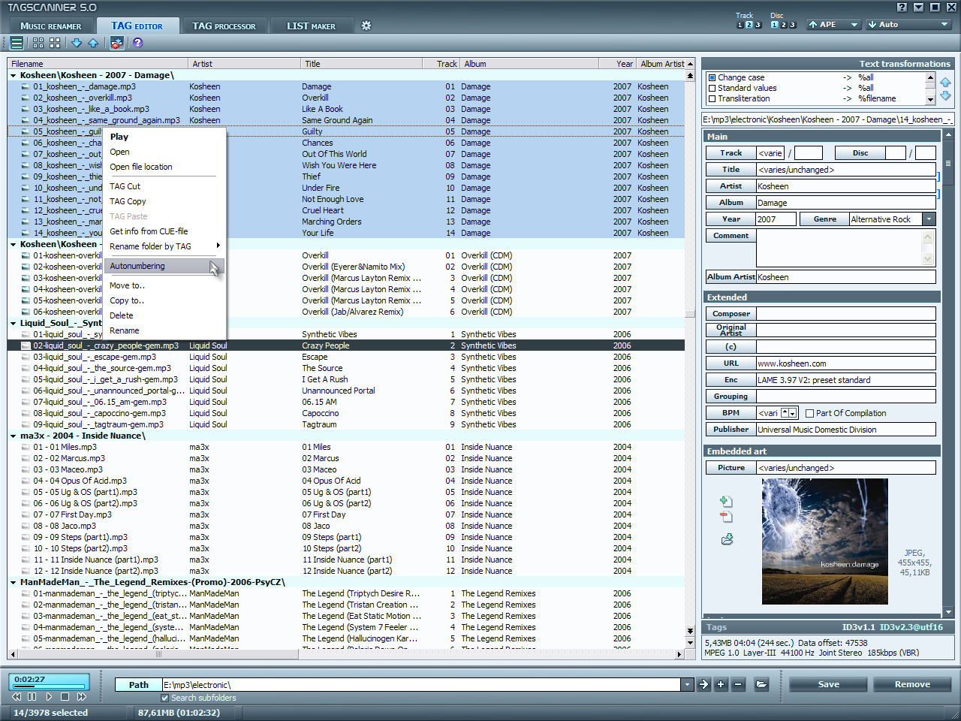Switch to the Tag Processor tab
Screen dimensions: 961x721
[224, 26]
